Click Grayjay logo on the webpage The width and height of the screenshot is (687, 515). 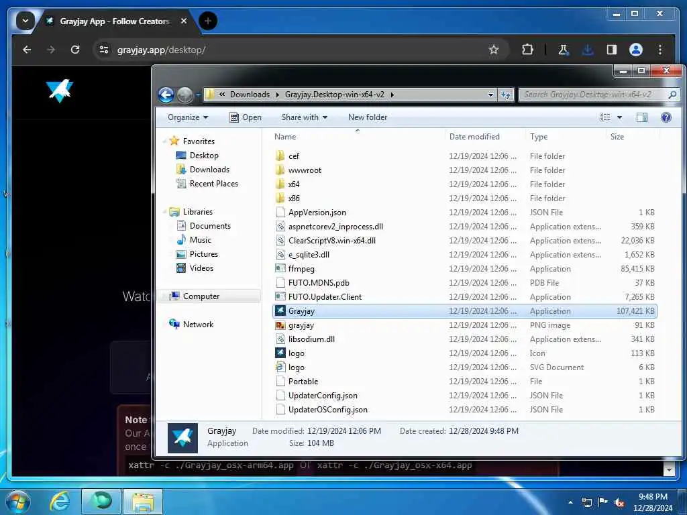coord(60,91)
